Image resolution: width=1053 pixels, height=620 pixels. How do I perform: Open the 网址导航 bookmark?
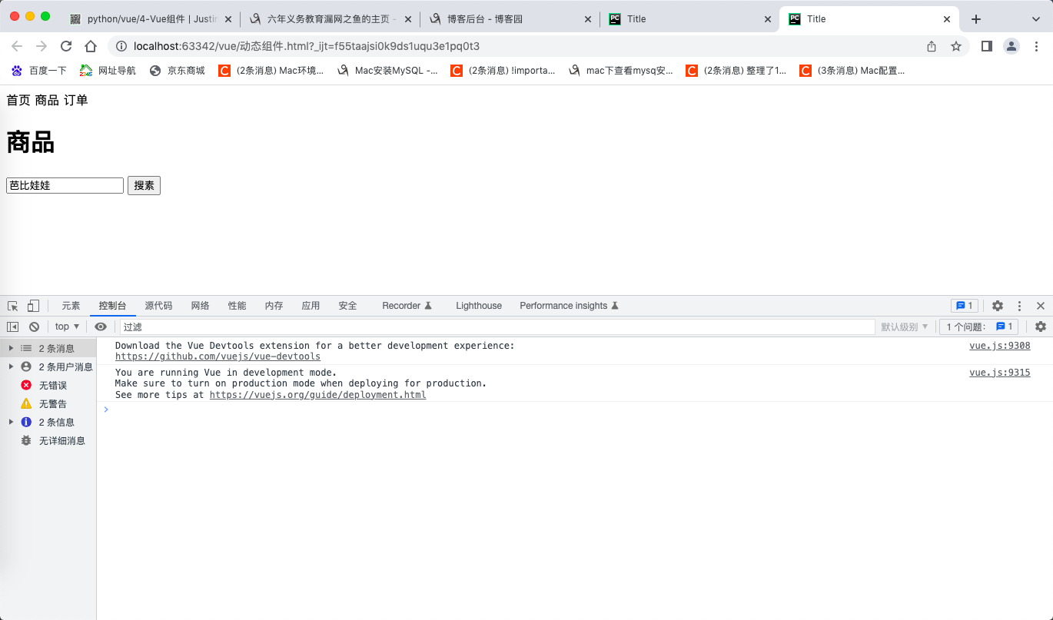(108, 71)
